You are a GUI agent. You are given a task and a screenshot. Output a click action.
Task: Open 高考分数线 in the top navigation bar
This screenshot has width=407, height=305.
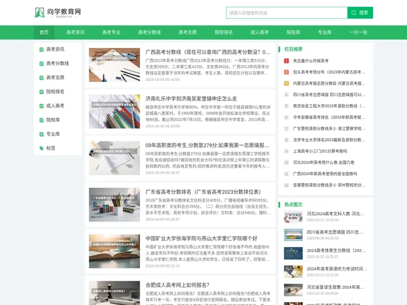[x=149, y=32]
